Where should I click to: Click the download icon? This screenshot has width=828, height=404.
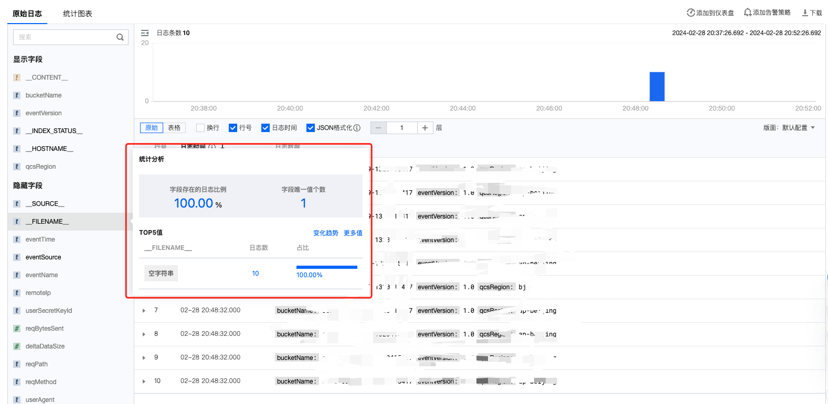804,13
